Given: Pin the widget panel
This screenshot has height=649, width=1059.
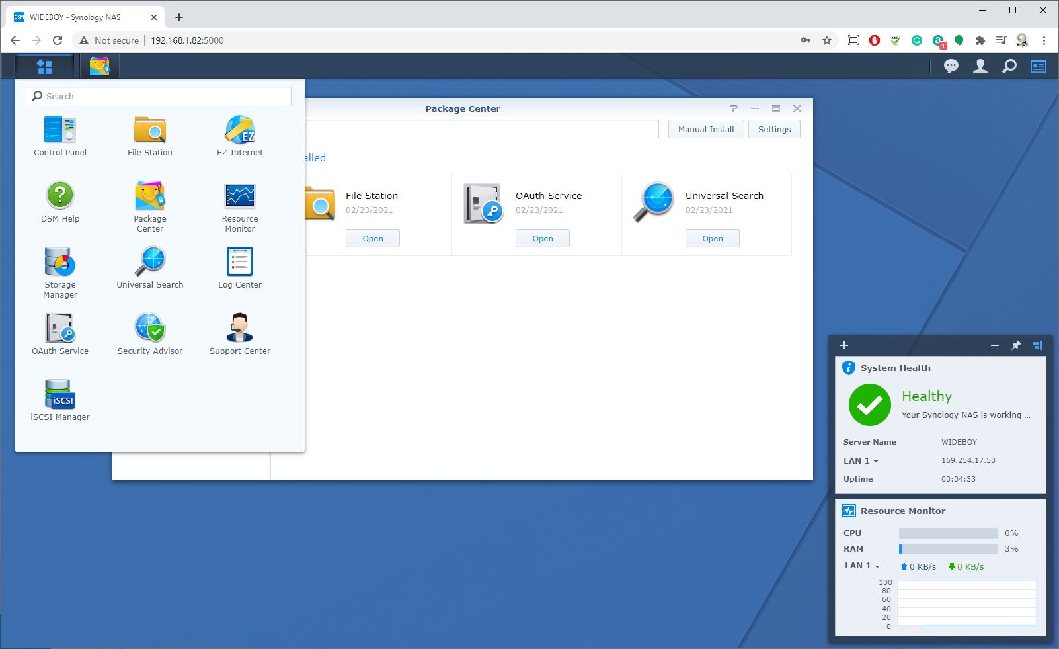Looking at the screenshot, I should [x=1016, y=345].
